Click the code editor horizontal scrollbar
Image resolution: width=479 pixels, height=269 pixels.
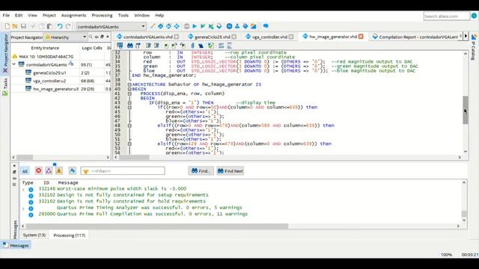point(135,158)
